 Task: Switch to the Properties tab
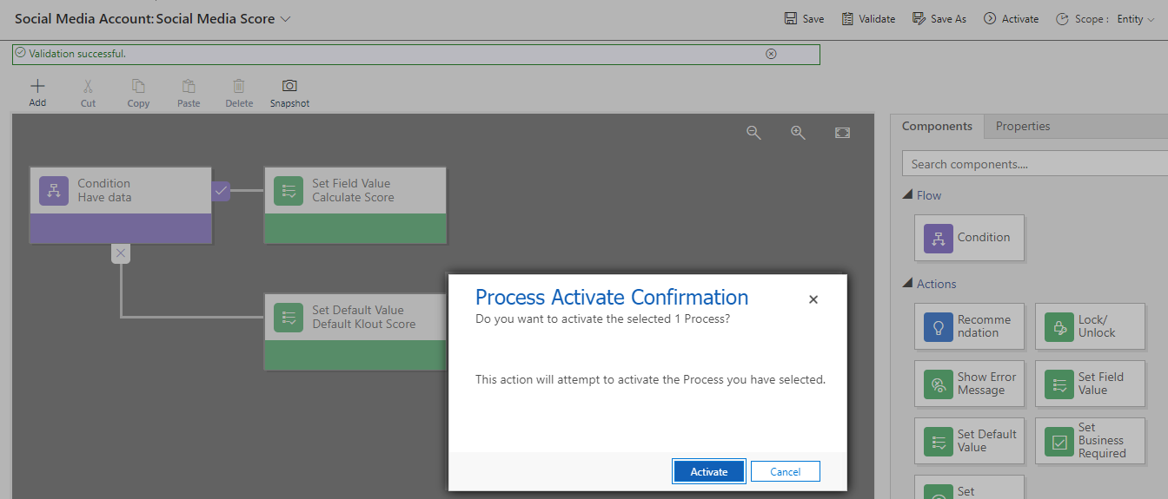(1023, 126)
